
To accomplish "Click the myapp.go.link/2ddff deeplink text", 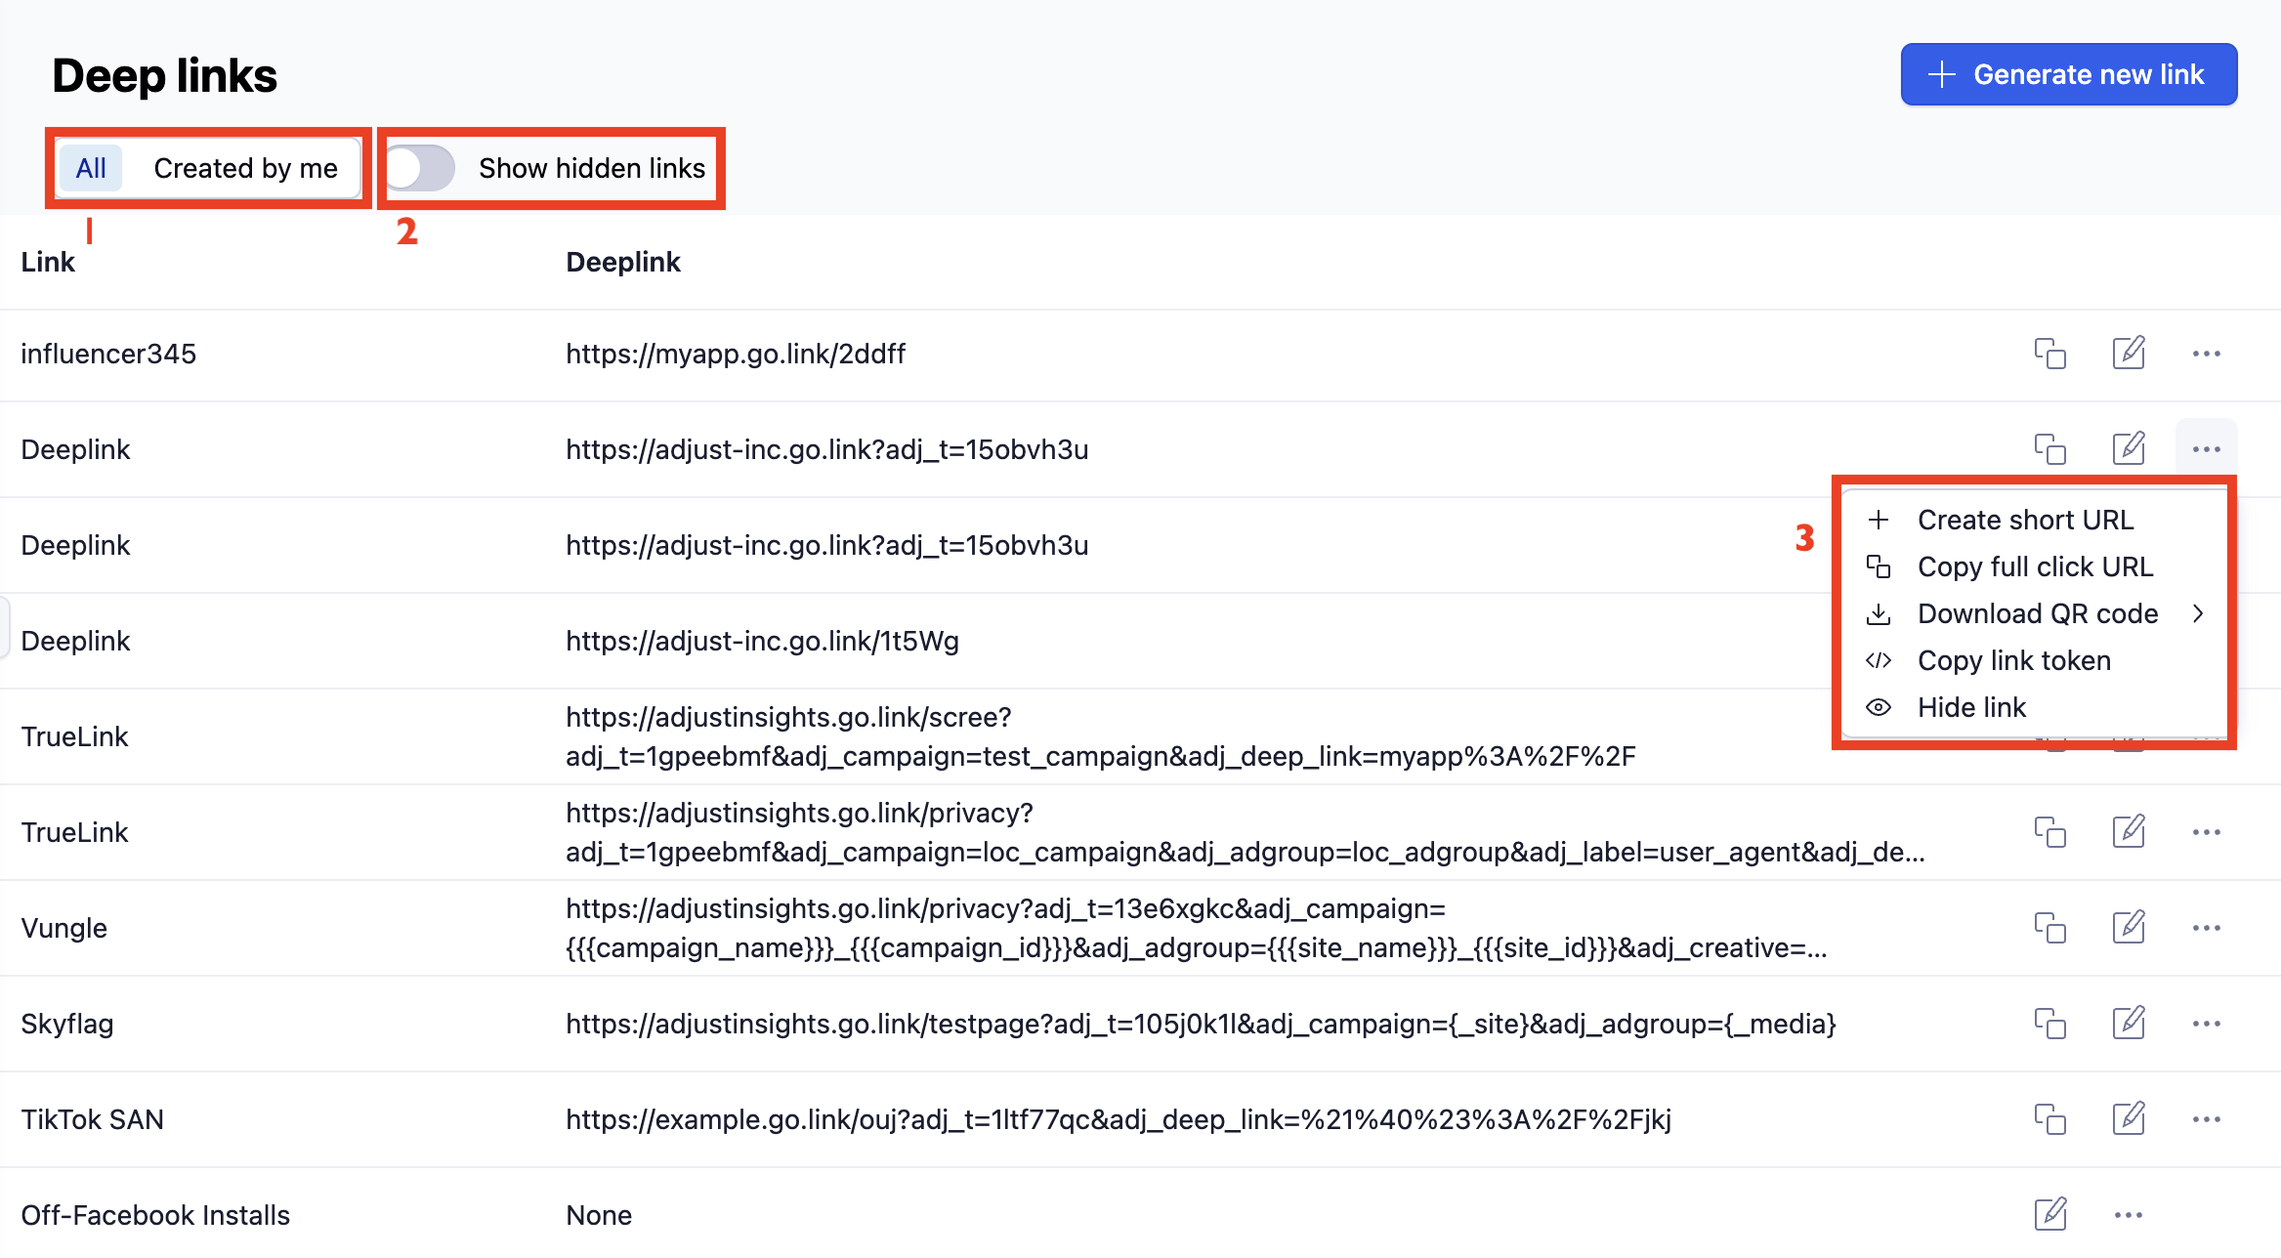I will [x=735, y=354].
